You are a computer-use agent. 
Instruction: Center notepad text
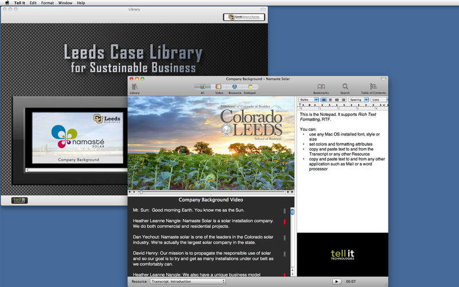click(x=330, y=100)
